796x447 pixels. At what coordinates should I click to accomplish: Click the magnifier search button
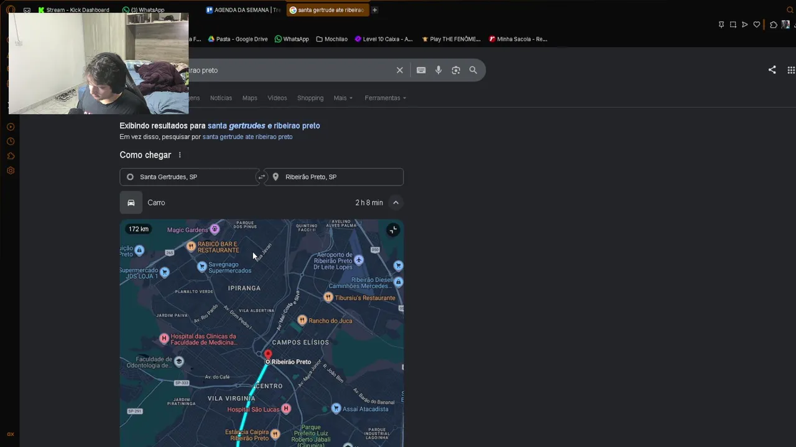tap(473, 70)
